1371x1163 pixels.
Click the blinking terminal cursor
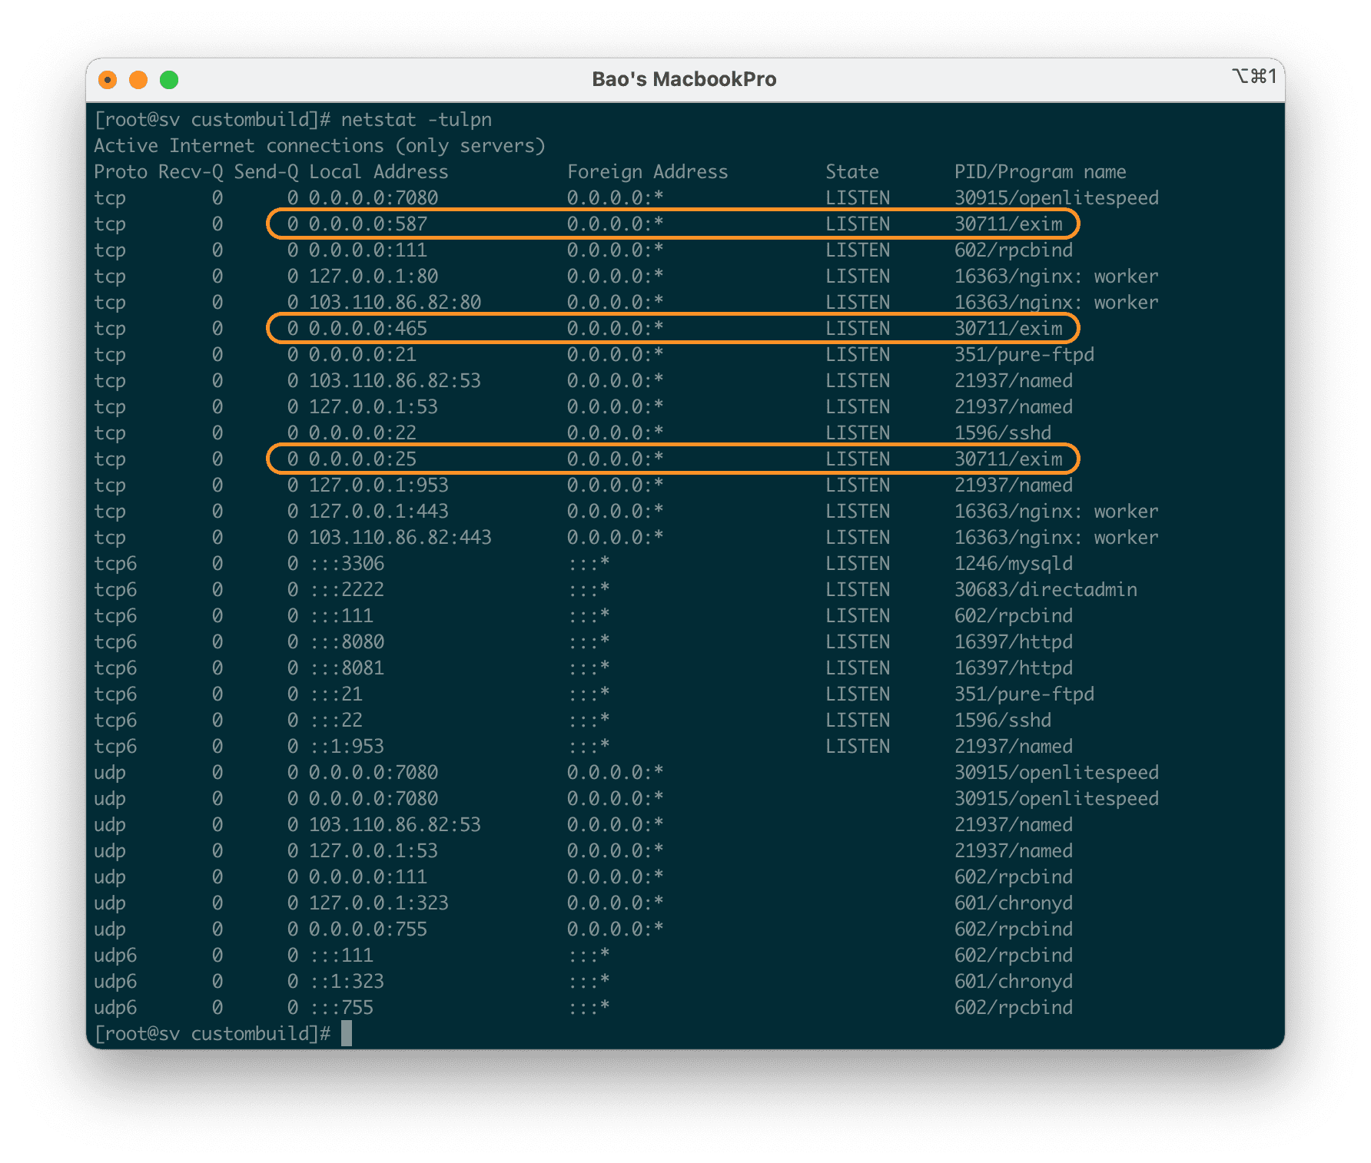[x=346, y=1033]
